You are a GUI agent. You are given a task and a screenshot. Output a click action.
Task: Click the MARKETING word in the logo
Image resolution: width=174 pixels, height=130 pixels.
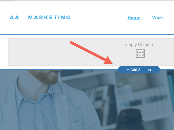coord(49,17)
